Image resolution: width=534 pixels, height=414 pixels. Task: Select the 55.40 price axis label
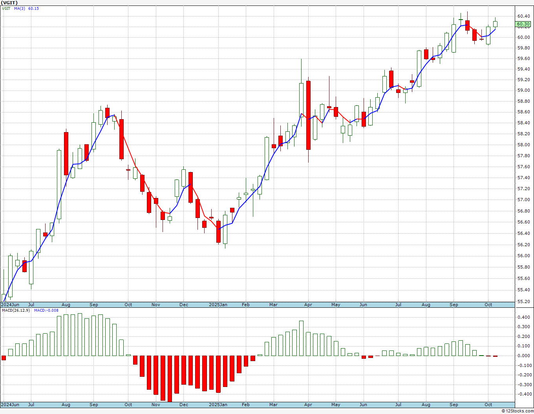[523, 290]
